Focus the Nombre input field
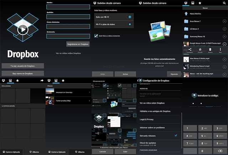Viewport: 228px width, 155px height. [x=68, y=7]
